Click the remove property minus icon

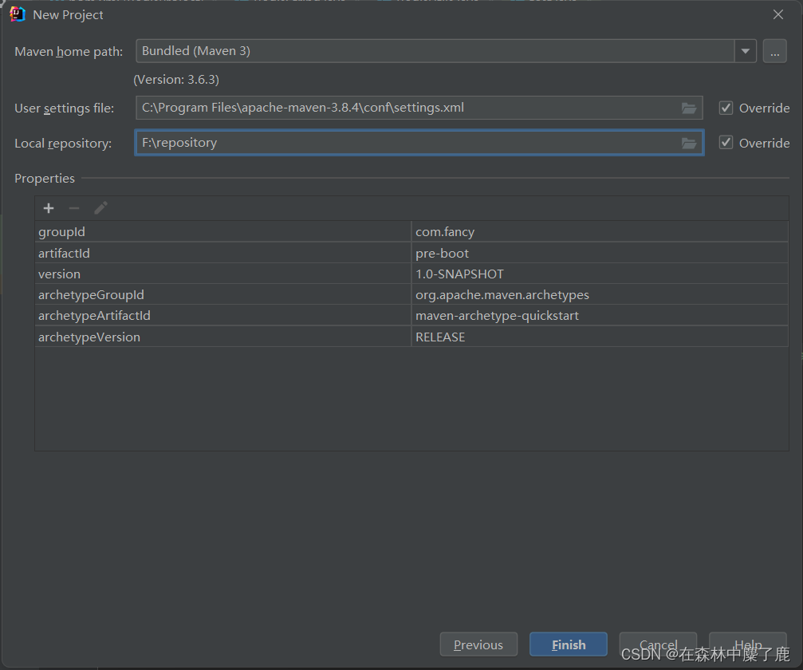click(x=74, y=208)
